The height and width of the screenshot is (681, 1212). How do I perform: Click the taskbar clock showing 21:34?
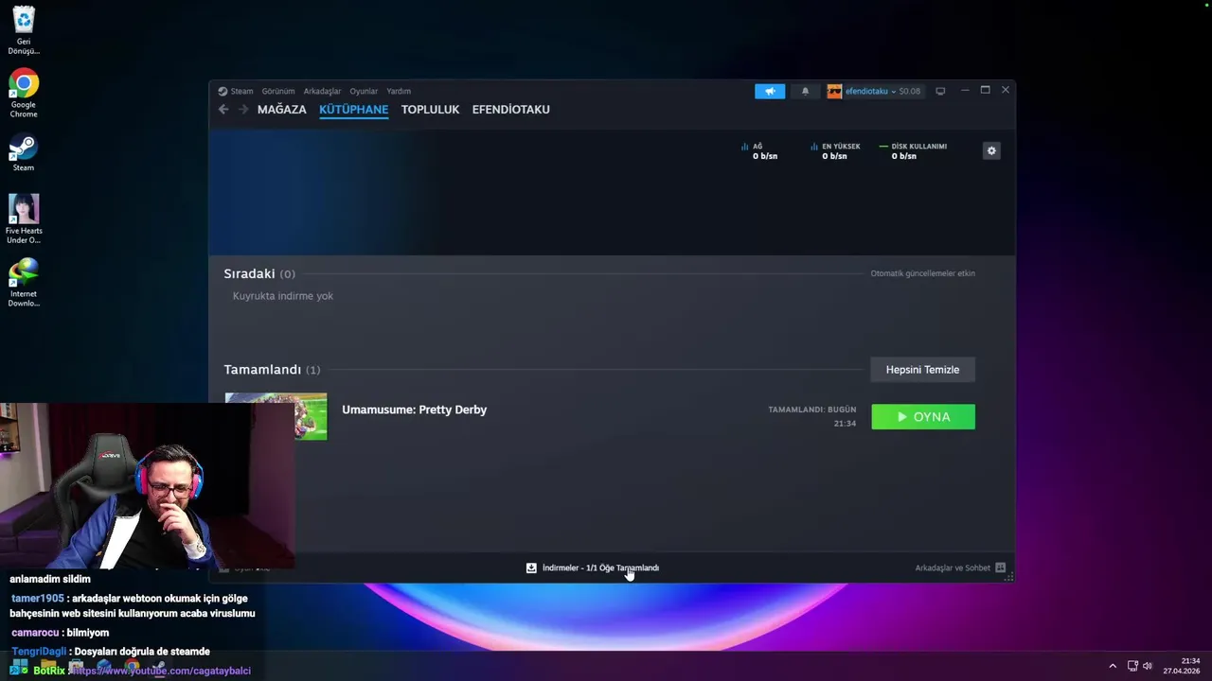point(1182,666)
